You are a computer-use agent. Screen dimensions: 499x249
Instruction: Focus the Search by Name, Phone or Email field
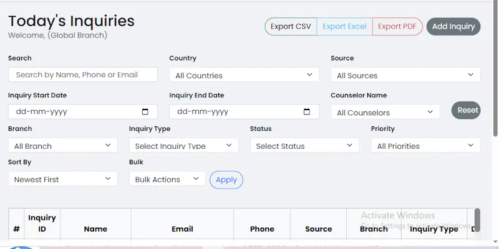[x=83, y=75]
